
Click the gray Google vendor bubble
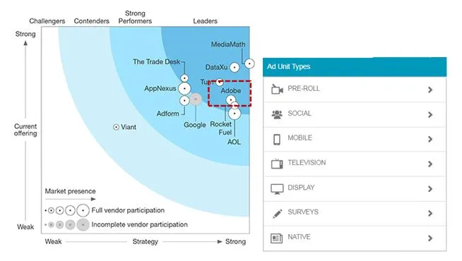click(196, 99)
